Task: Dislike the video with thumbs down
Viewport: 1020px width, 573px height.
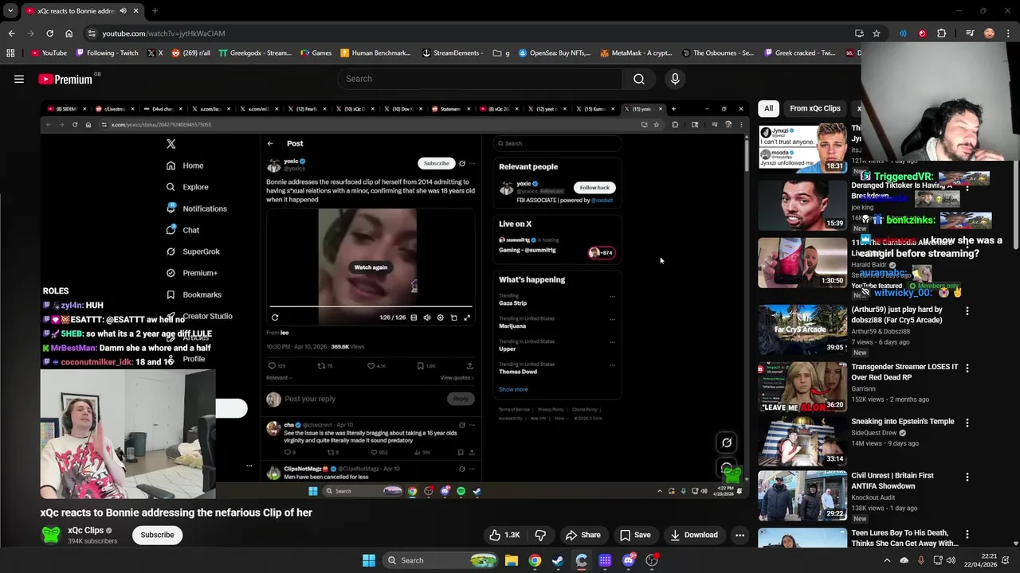Action: tap(540, 535)
